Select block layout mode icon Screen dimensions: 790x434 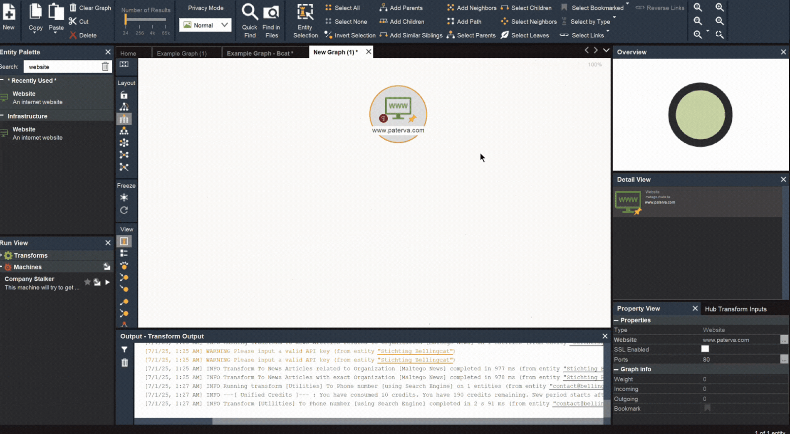pos(124,119)
